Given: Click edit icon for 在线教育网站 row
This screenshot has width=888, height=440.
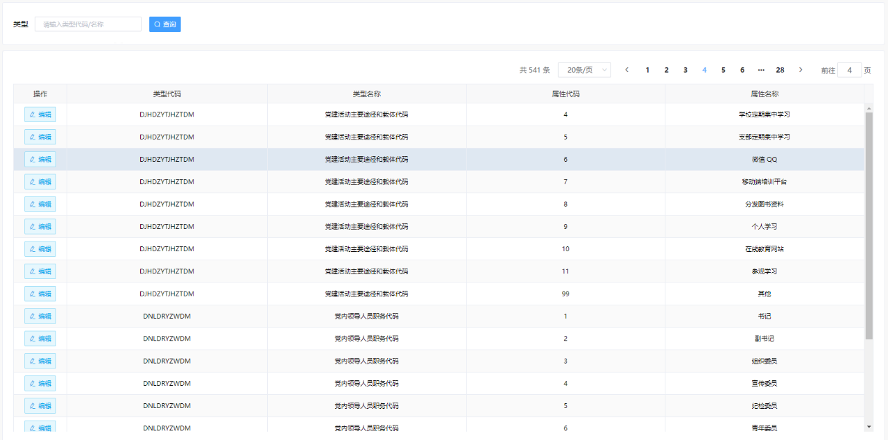Looking at the screenshot, I should [33, 249].
